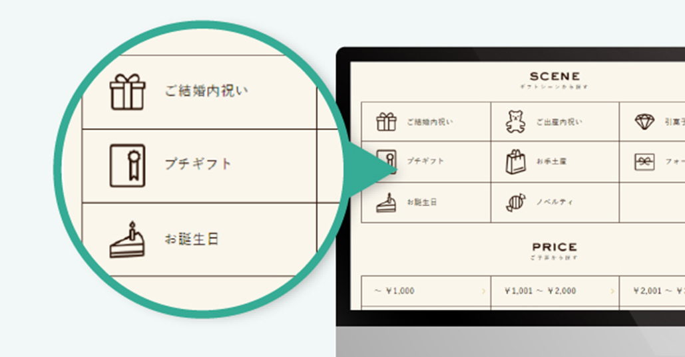Open the magnified ご結婚内祝い label
The width and height of the screenshot is (685, 357).
tap(206, 91)
